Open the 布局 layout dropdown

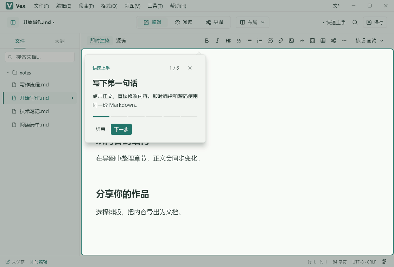[x=252, y=22]
